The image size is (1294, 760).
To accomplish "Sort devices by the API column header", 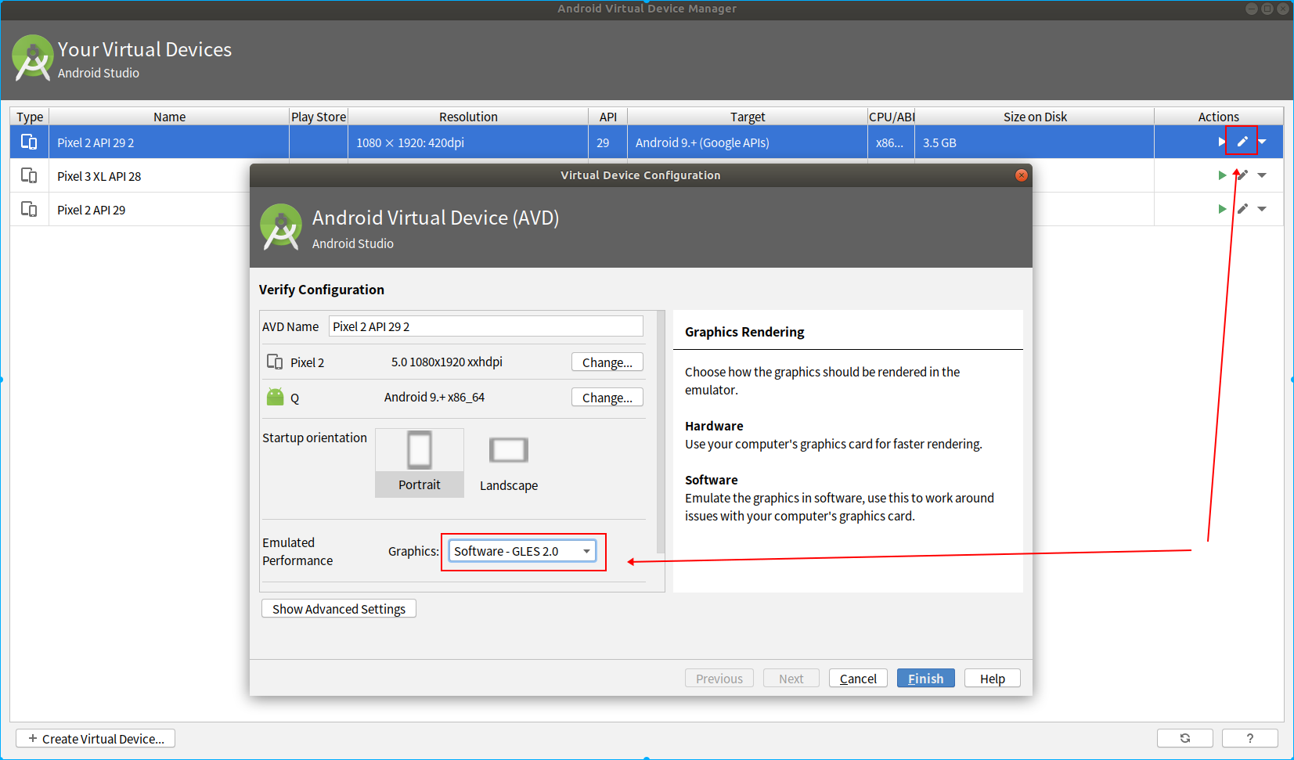I will pos(608,117).
